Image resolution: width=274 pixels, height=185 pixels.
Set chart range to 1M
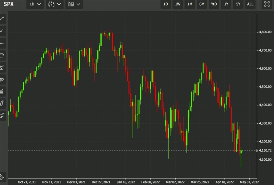190,4
